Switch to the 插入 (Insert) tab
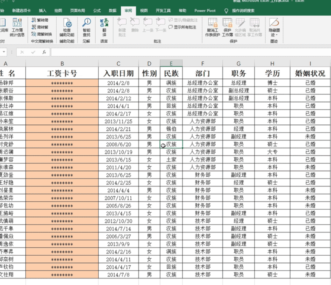The image size is (331, 285). (43, 11)
